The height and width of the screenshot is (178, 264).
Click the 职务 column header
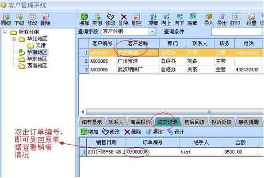pos(224,43)
